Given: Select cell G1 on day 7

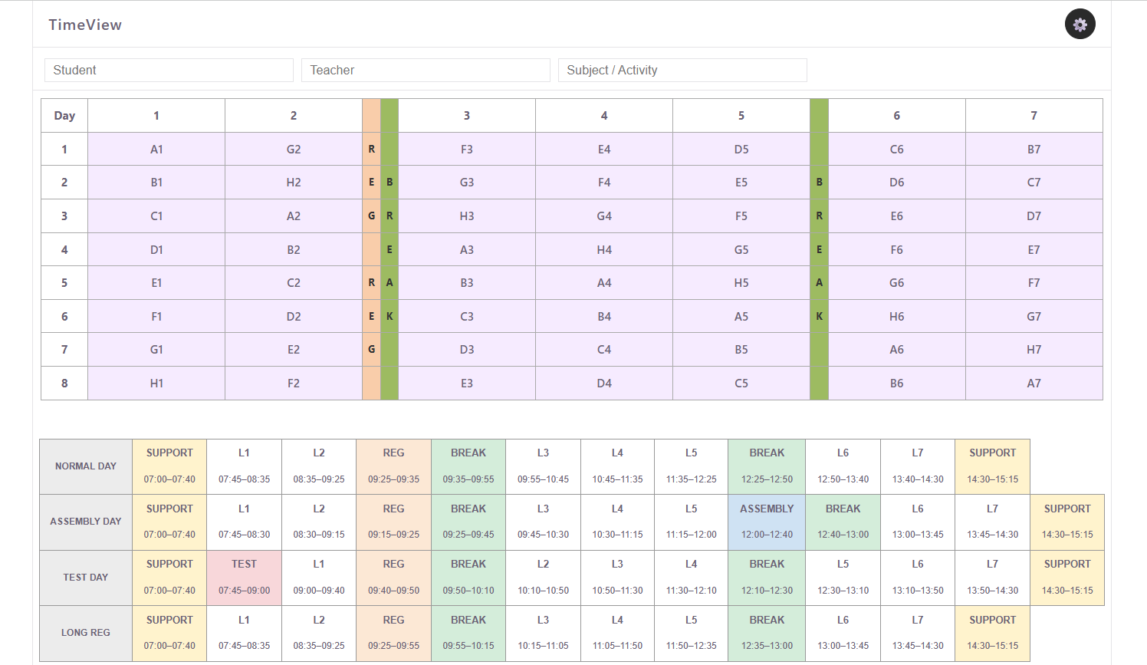Looking at the screenshot, I should point(156,350).
